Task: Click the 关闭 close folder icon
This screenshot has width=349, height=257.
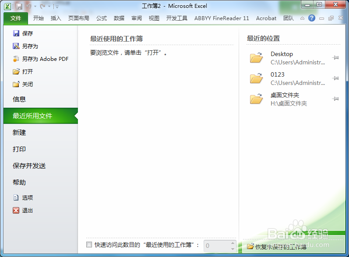Action: tap(16, 84)
